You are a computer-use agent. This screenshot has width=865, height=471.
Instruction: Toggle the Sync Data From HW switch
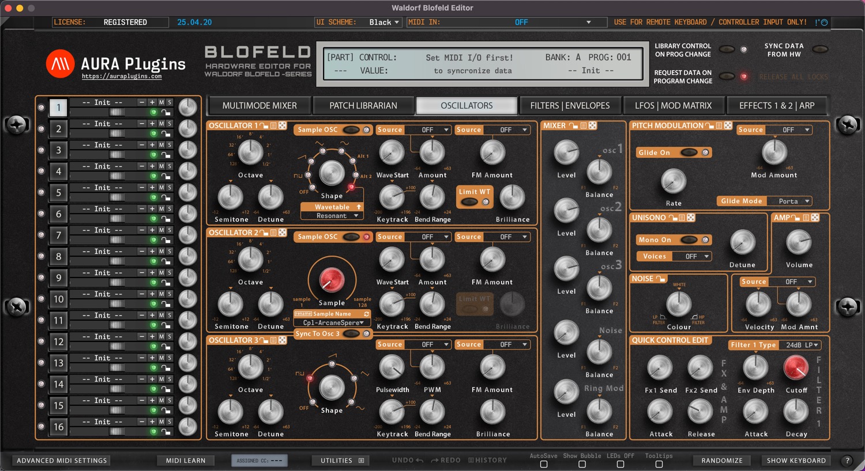click(x=820, y=50)
